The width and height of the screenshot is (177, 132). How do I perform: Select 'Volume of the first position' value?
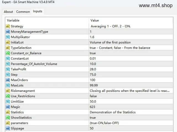click(x=110, y=42)
